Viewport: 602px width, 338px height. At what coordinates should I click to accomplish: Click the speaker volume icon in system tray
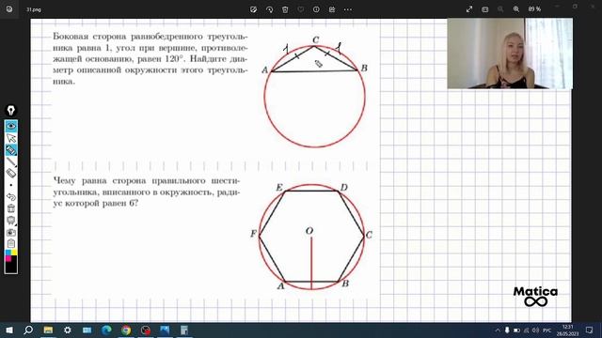click(535, 330)
